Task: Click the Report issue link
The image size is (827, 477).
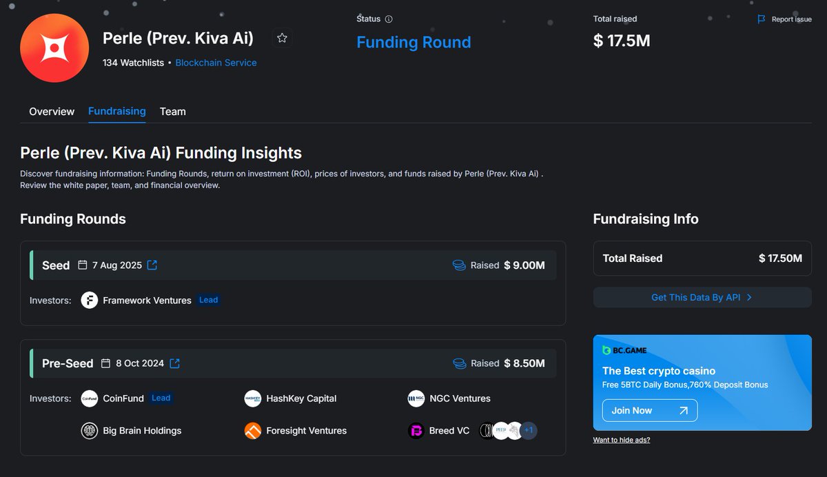Action: 791,19
